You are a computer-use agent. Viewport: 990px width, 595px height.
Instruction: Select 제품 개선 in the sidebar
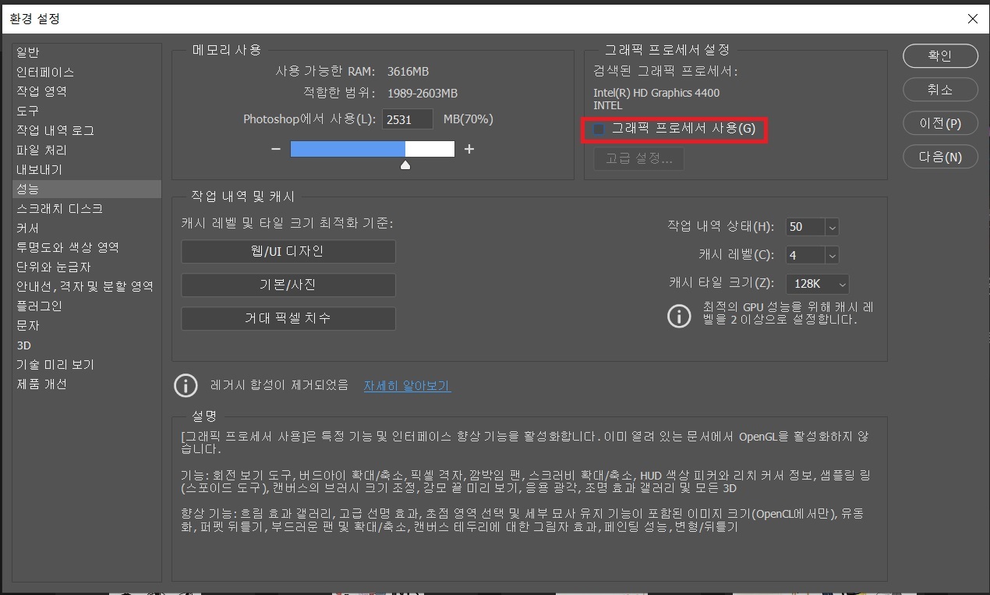point(41,384)
